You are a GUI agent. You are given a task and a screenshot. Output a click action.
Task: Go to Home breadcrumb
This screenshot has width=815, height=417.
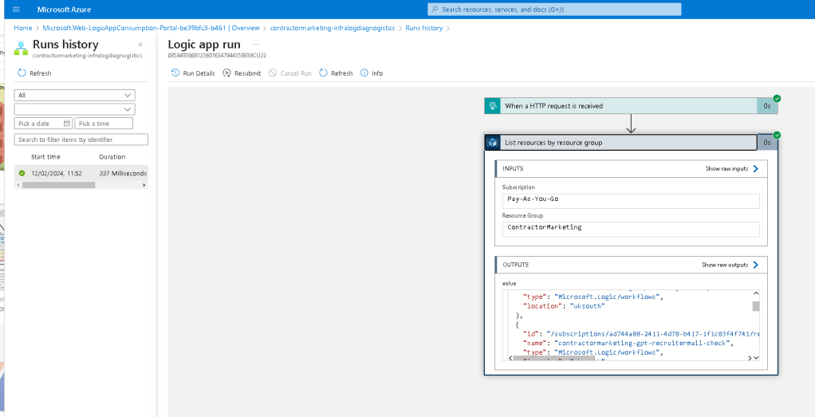[x=23, y=28]
